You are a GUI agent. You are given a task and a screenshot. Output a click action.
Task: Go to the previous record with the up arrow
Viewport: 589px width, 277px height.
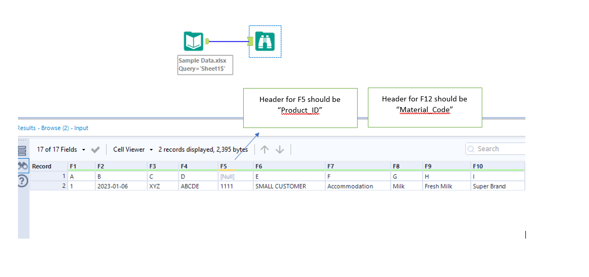click(265, 150)
